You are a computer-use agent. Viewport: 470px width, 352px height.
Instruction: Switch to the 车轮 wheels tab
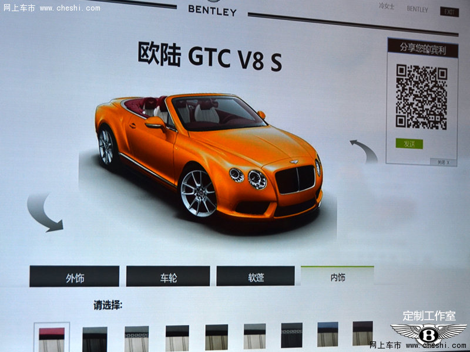coord(168,276)
